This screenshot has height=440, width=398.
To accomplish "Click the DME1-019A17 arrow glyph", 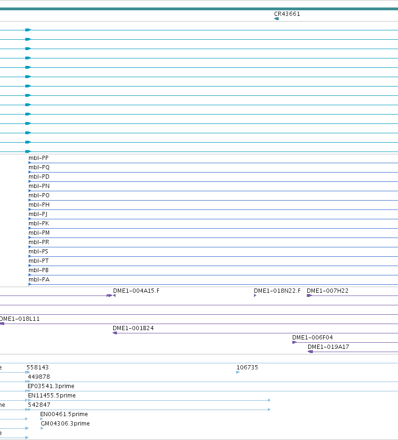I will [x=311, y=352].
